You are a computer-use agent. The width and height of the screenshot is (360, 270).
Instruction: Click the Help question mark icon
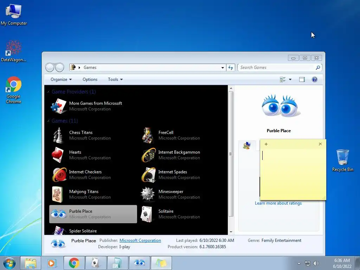click(x=315, y=79)
